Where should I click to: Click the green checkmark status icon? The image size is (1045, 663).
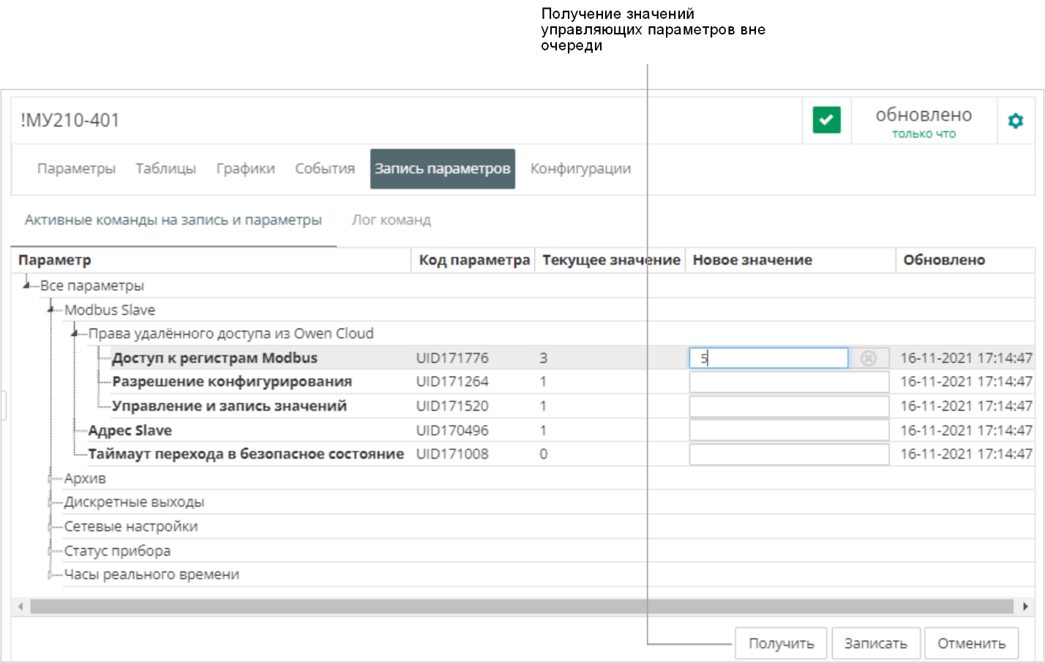[826, 119]
